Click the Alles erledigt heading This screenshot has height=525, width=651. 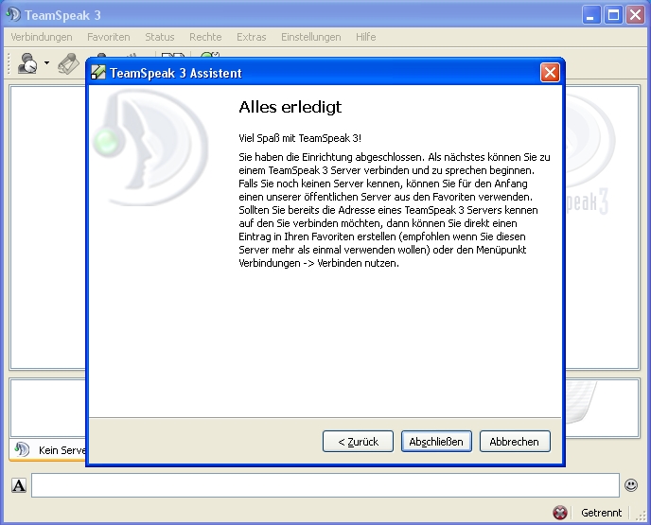click(x=290, y=107)
